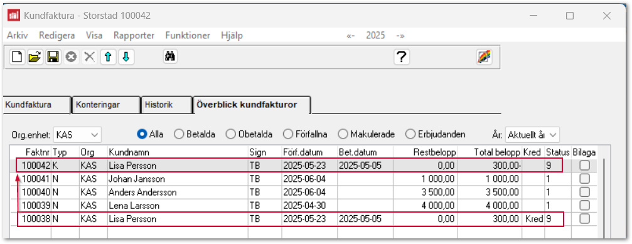Switch to the Kundfaktura tab
This screenshot has height=244, width=632.
[36, 105]
